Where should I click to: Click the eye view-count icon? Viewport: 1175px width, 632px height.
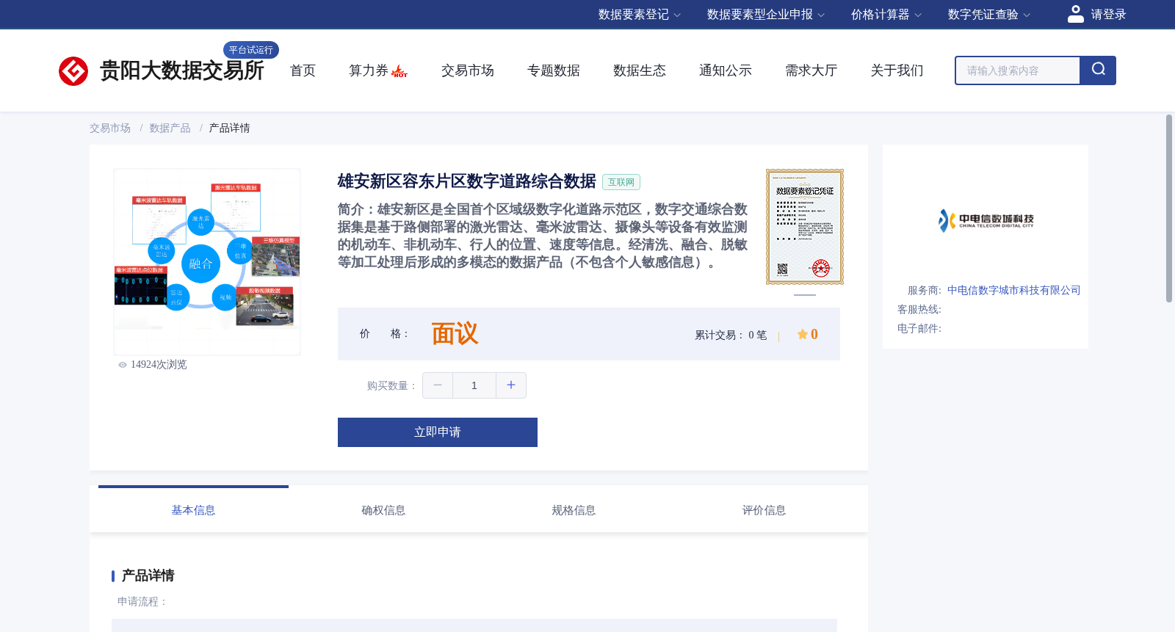pos(123,365)
